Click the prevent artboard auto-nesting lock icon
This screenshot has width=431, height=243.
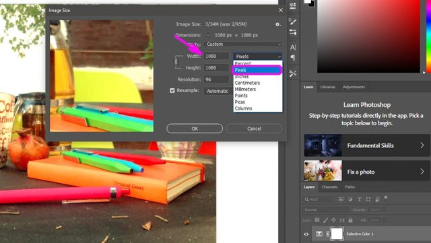(342, 220)
